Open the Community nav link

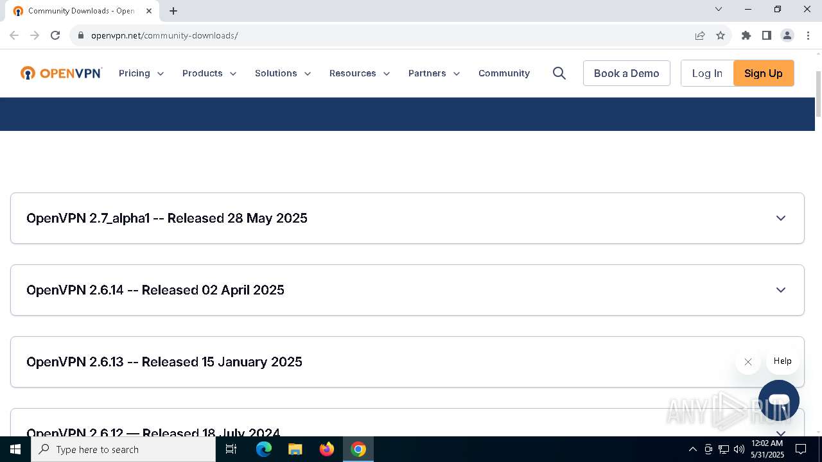click(x=504, y=73)
